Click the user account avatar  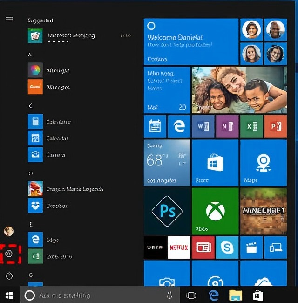(9, 231)
